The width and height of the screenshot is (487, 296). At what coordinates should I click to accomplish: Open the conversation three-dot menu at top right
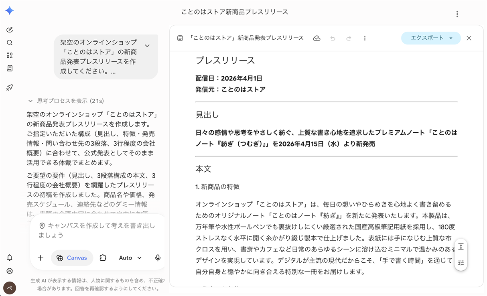457,14
